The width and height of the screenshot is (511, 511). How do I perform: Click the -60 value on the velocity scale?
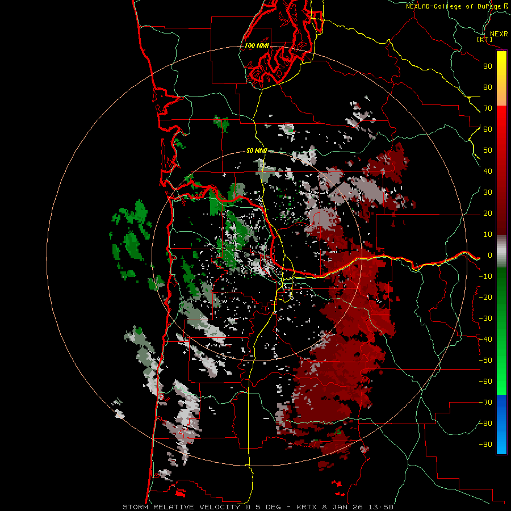coord(485,382)
